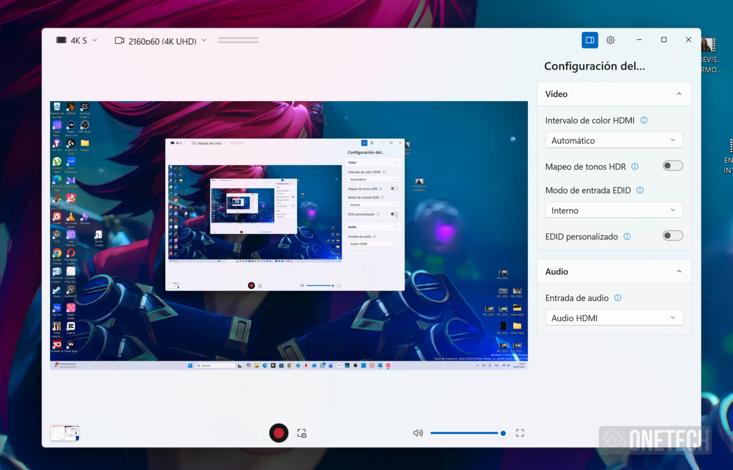
Task: Click the 'Intervalo de color HDMI' label in main panel
Action: click(x=590, y=120)
